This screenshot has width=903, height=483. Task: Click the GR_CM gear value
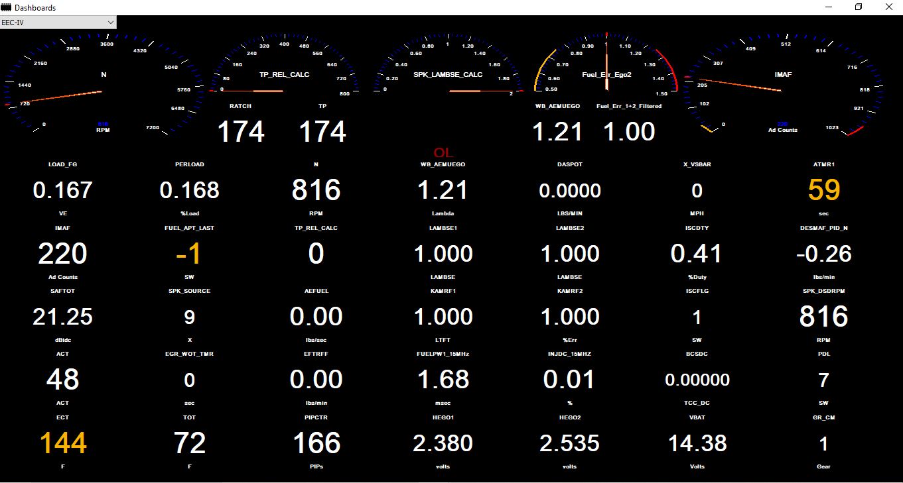pos(823,443)
